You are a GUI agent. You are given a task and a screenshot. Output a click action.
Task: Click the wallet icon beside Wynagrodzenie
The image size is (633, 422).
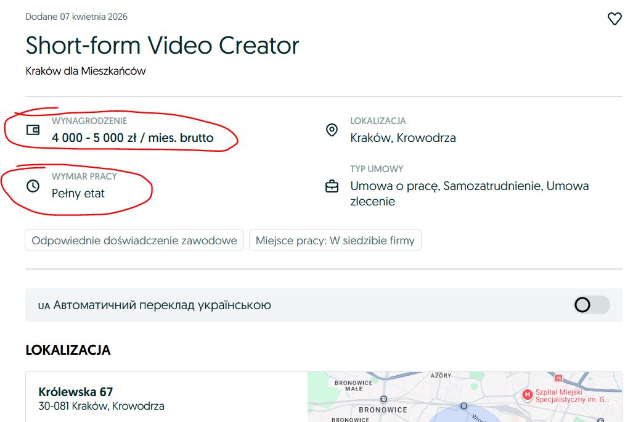pos(33,130)
